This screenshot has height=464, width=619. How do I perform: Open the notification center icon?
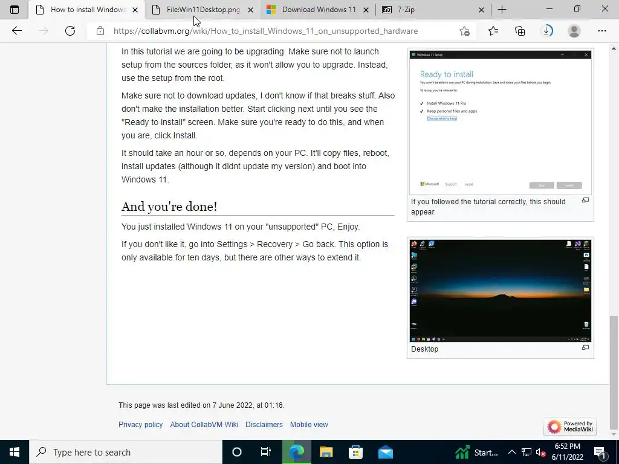point(600,452)
